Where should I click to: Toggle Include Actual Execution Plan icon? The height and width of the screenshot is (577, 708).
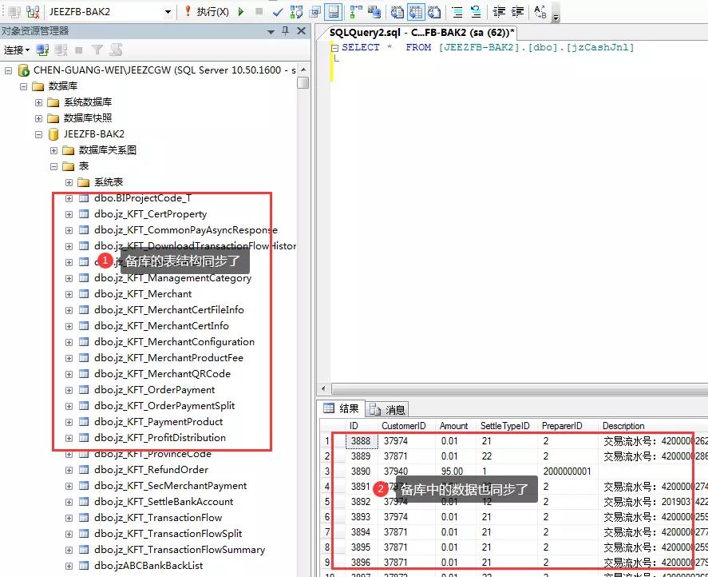[356, 12]
